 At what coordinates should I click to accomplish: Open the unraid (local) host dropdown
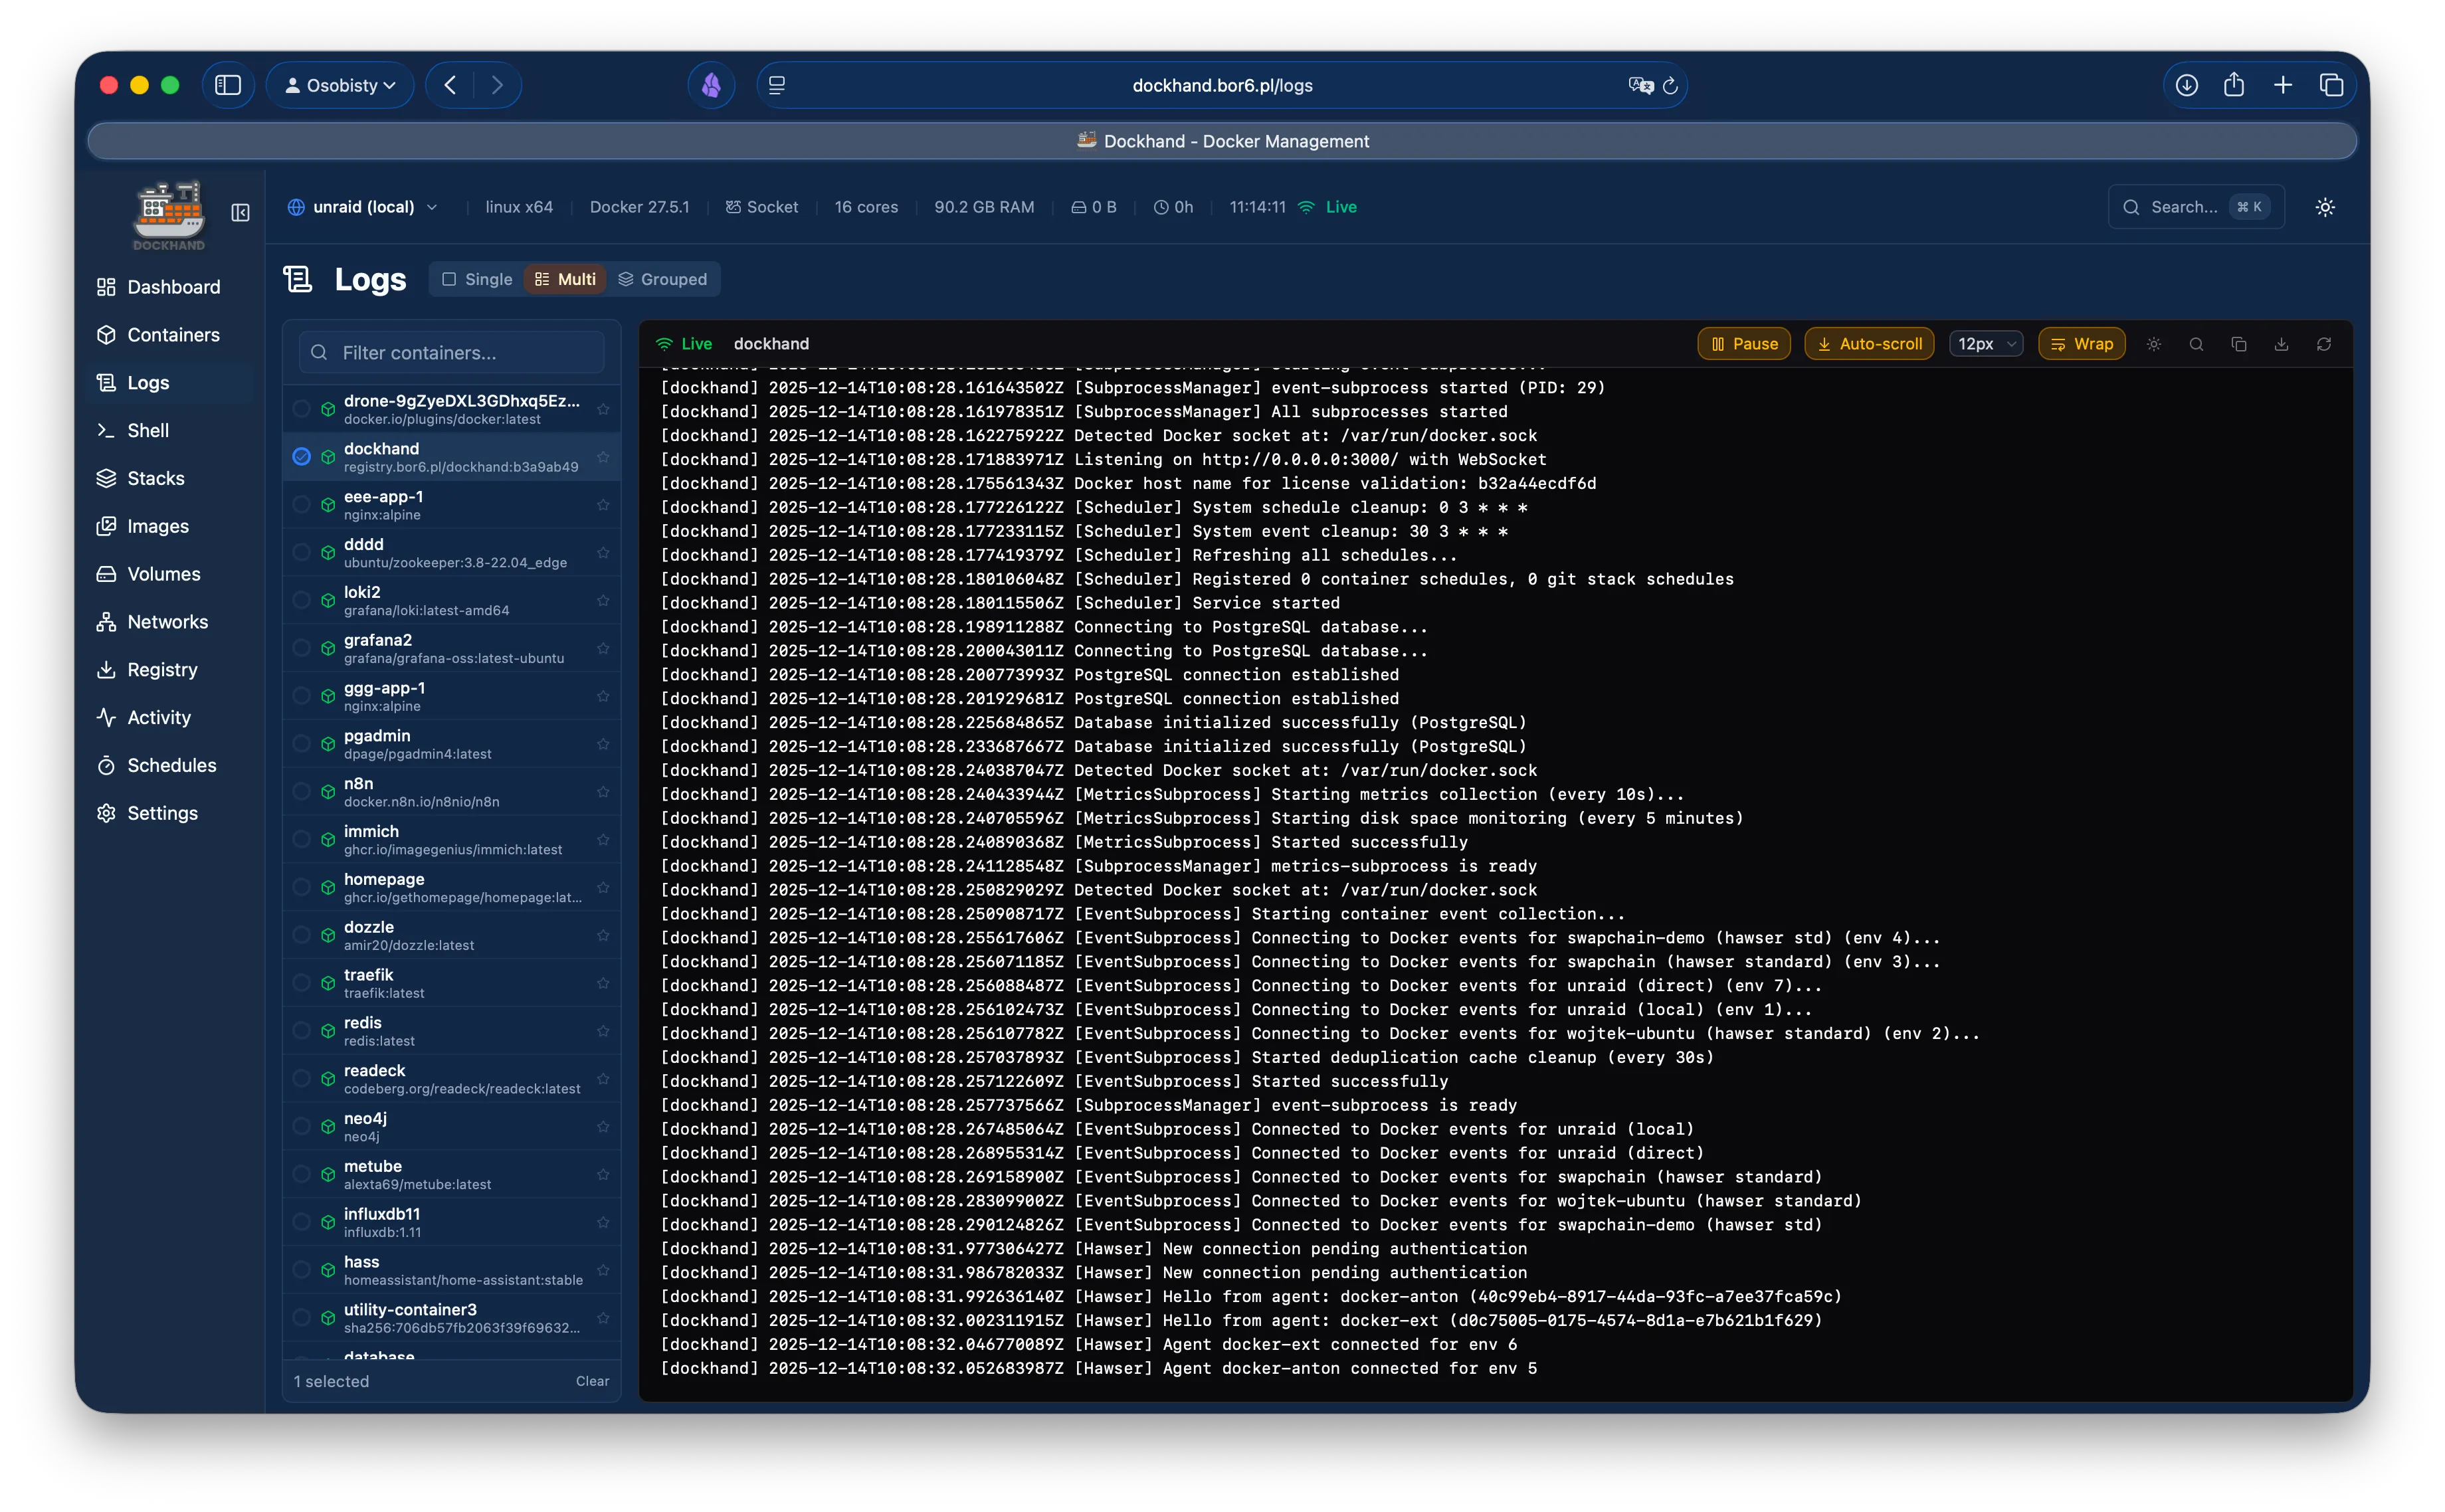[363, 207]
